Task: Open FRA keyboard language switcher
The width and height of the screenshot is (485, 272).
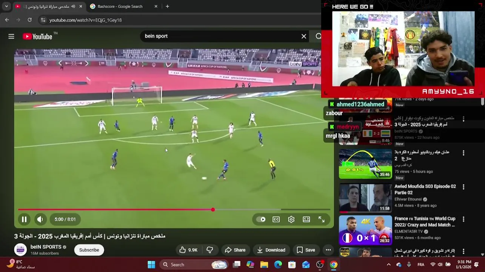Action: point(421,265)
